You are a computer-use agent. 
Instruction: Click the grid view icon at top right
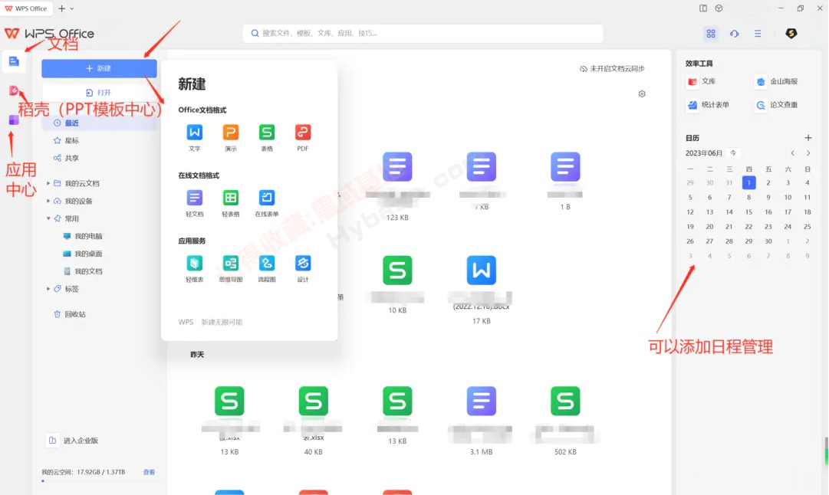[711, 33]
